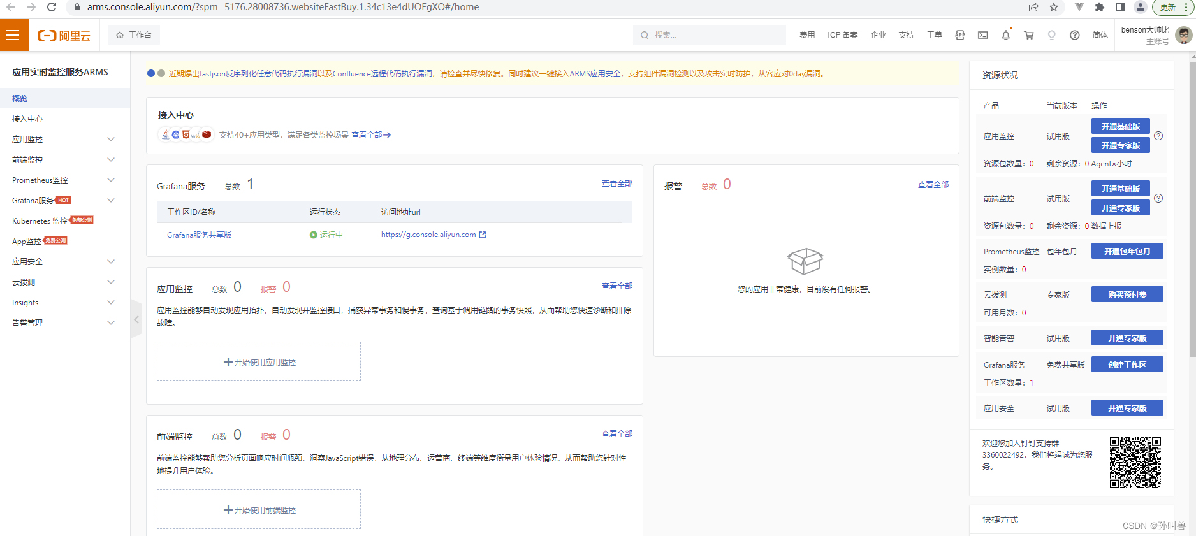Select the second announcement carousel dot
Screen dimensions: 1196x536
[x=161, y=73]
